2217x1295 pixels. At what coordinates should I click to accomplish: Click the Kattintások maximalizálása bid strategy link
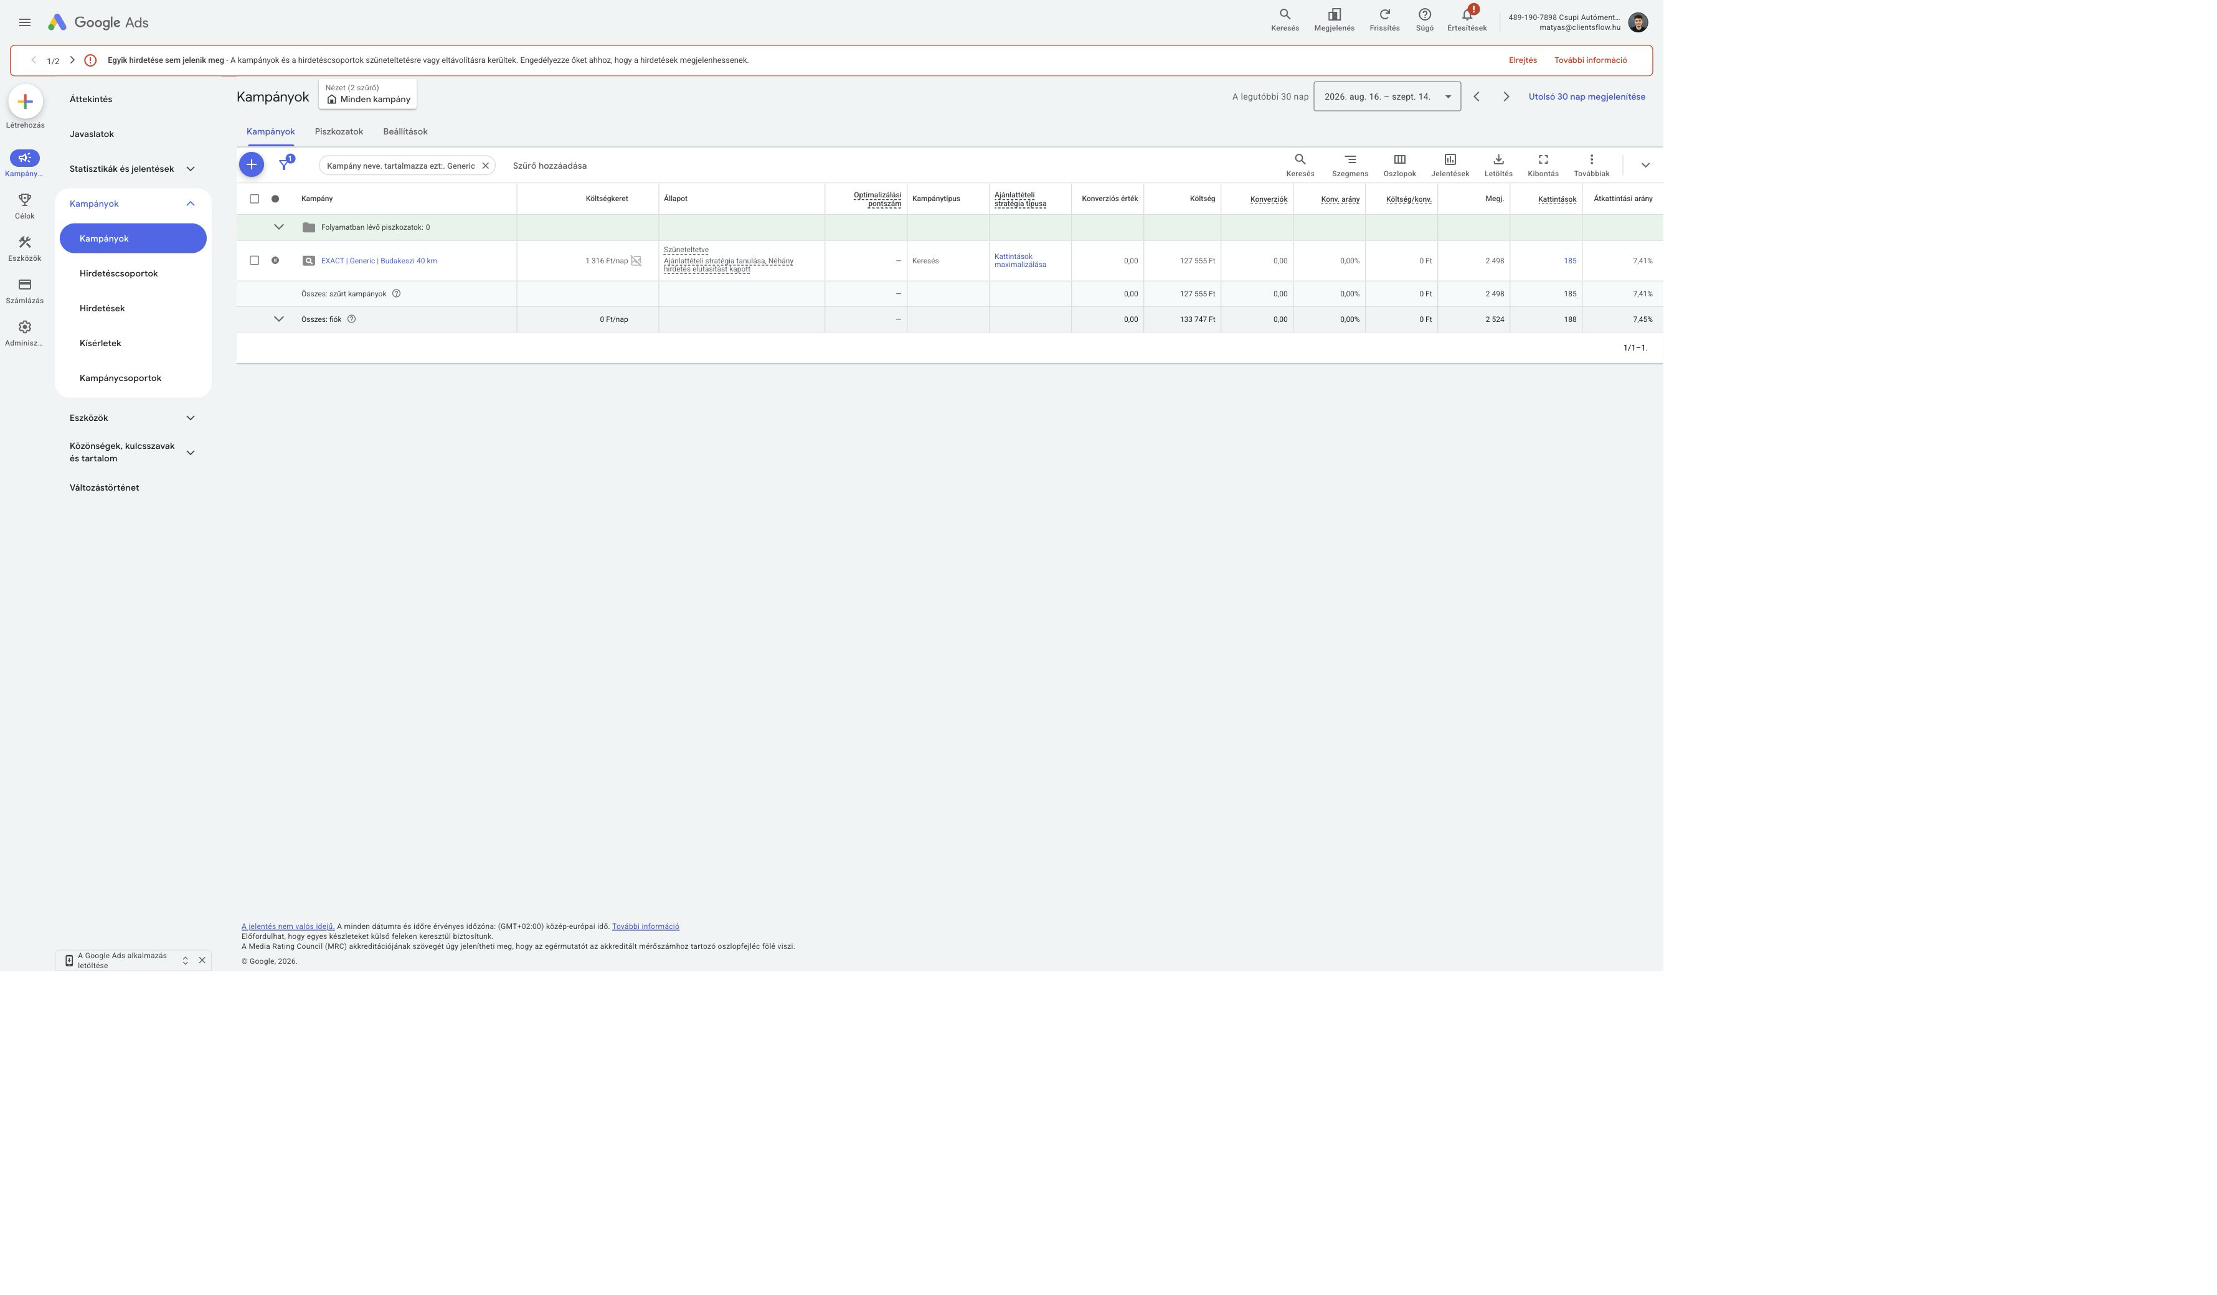coord(1019,260)
